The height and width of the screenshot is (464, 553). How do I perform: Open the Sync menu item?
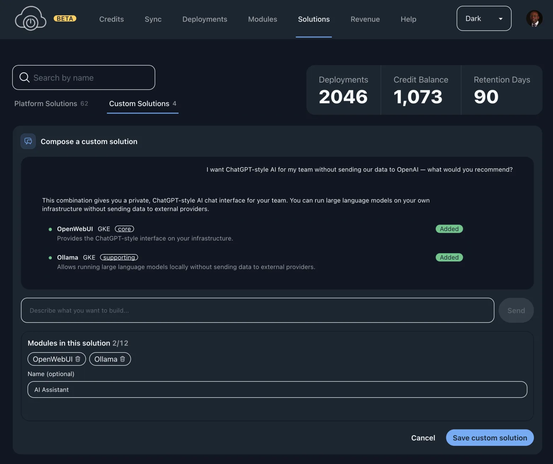153,19
